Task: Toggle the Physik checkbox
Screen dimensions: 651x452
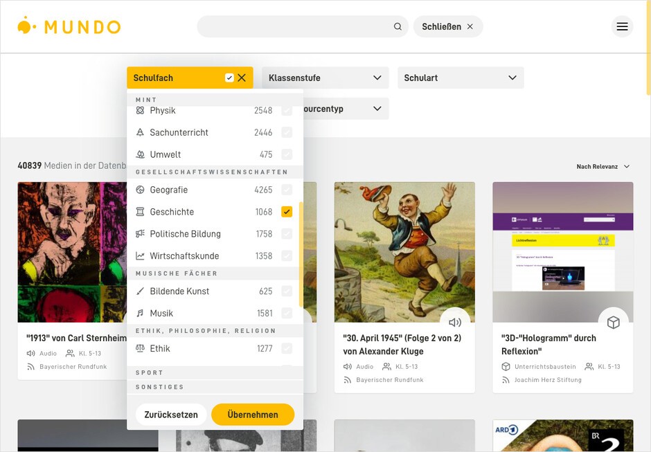Action: click(x=287, y=111)
